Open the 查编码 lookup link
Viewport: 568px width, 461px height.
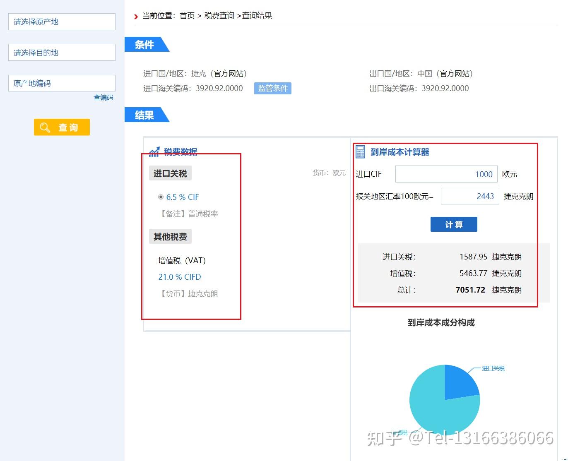(x=103, y=97)
